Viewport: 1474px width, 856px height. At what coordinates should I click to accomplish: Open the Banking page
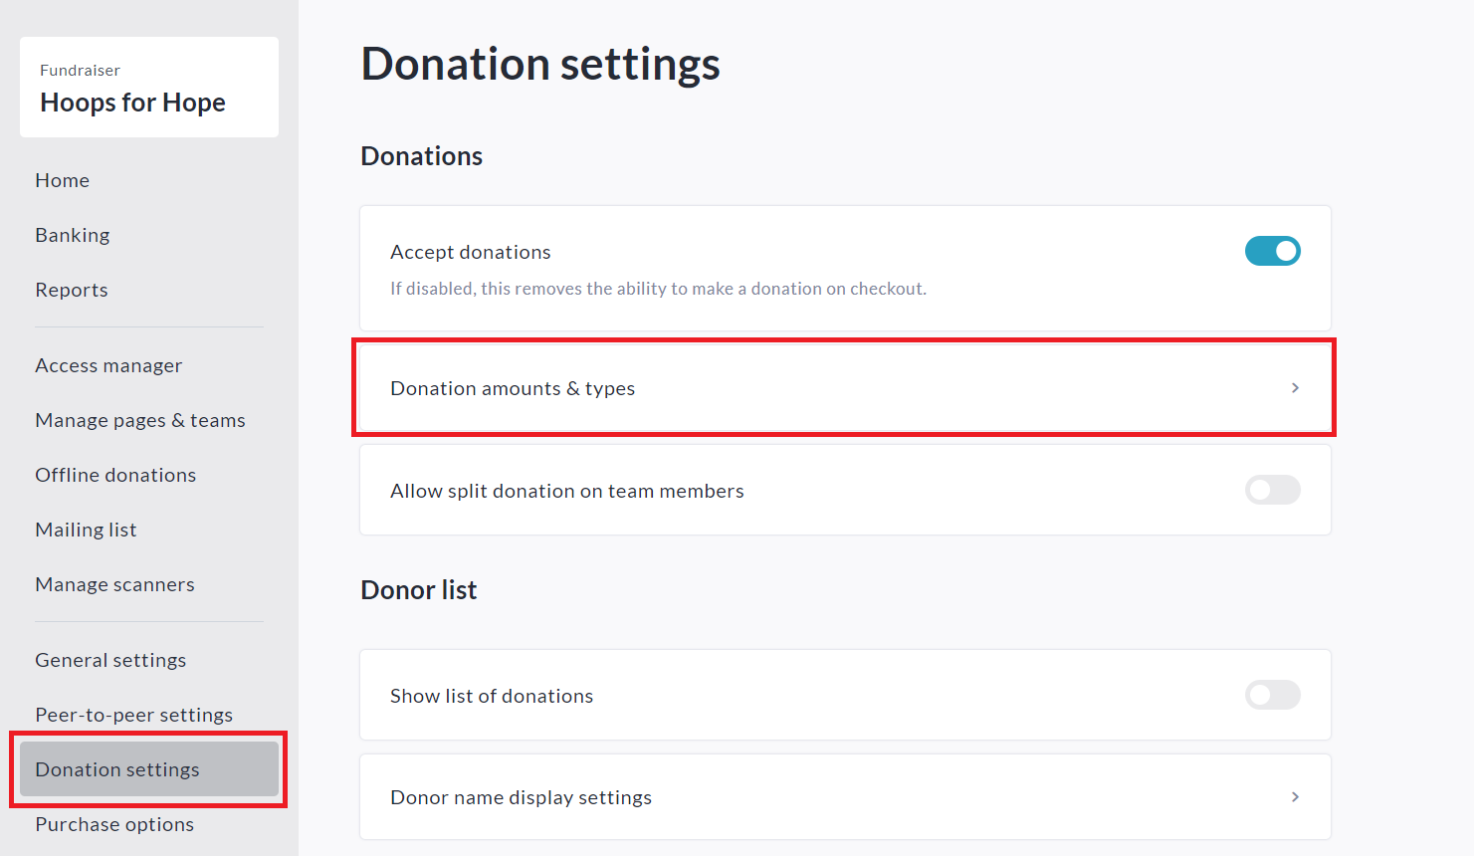72,234
